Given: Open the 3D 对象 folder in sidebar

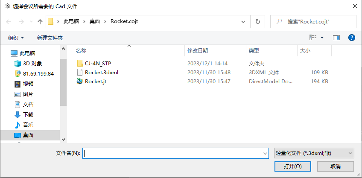Looking at the screenshot, I should [x=32, y=63].
